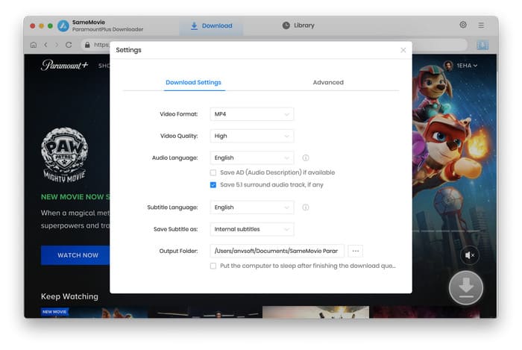Click the Paramount+ logo
522x350 pixels.
(x=64, y=65)
